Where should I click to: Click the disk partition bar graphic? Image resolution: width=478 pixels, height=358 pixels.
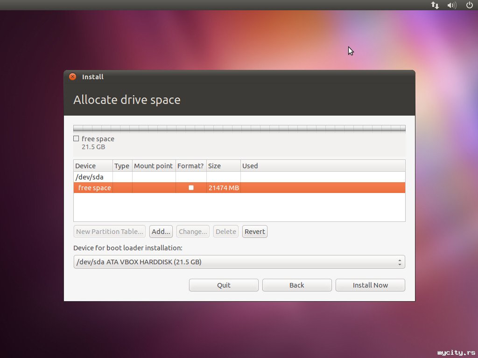[x=239, y=128]
